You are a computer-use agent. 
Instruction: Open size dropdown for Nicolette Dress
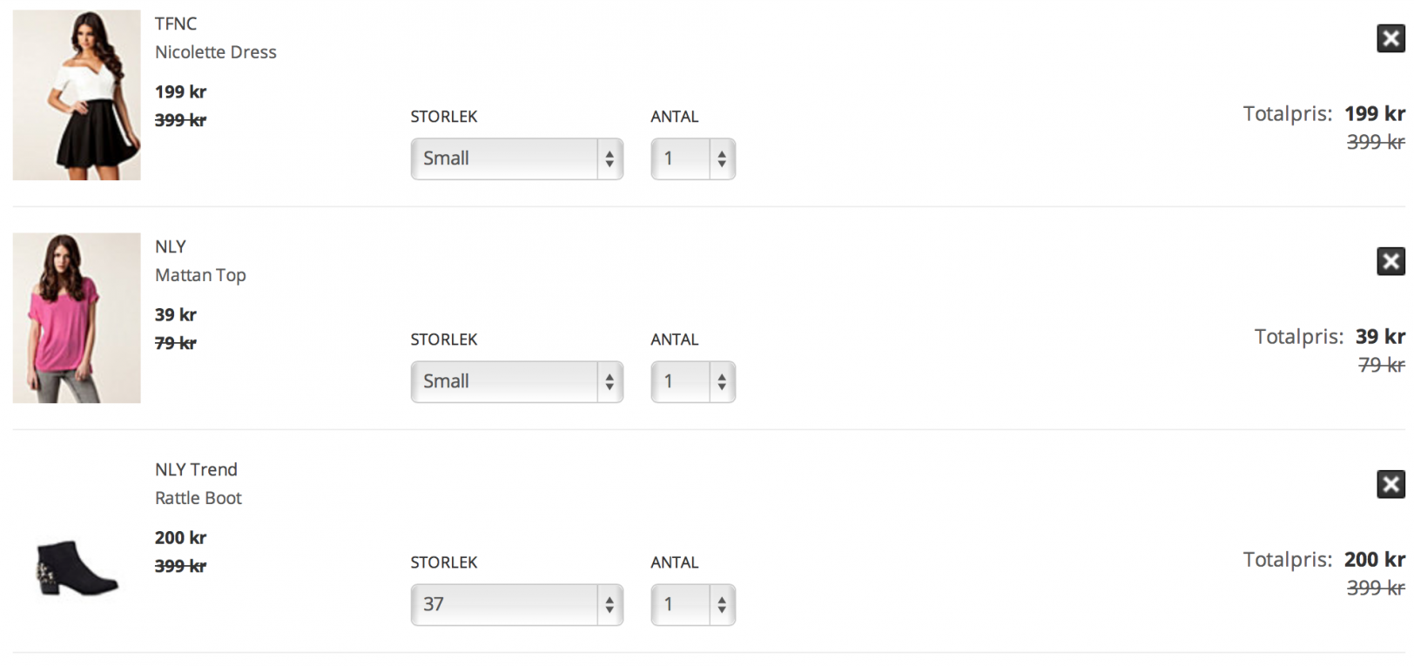(516, 158)
